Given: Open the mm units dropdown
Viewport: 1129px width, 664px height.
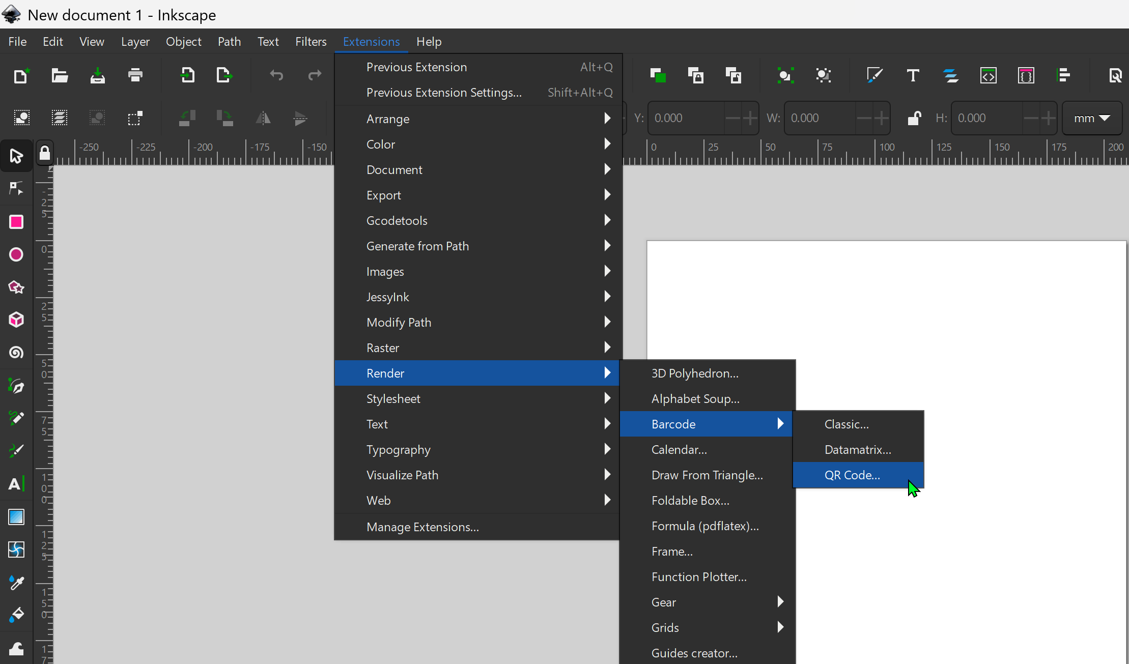Looking at the screenshot, I should point(1091,118).
